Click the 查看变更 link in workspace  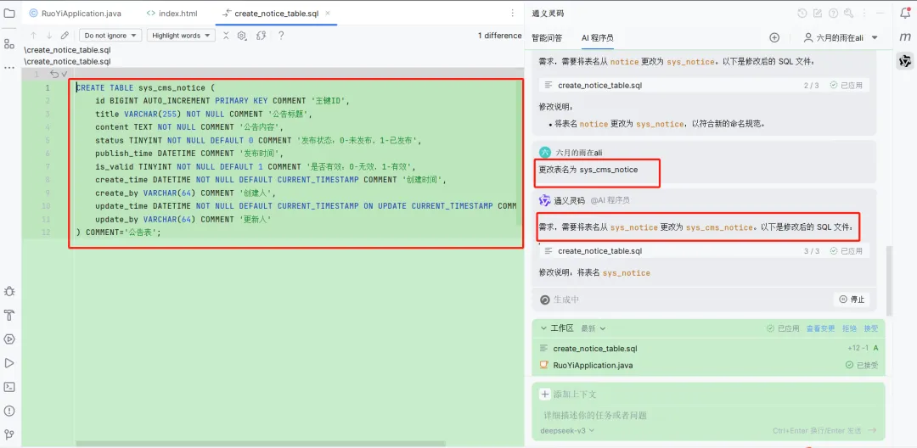(820, 328)
